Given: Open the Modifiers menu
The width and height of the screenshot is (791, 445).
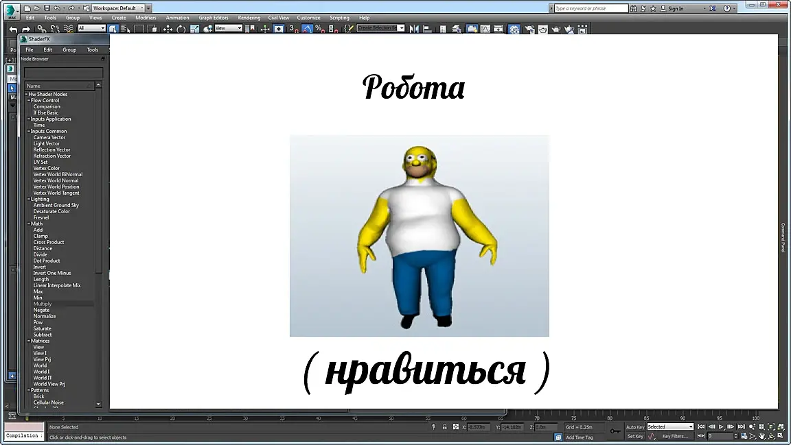Looking at the screenshot, I should coord(146,18).
